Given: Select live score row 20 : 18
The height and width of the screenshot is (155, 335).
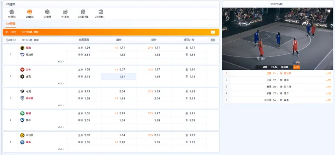Looking at the screenshot, I should coord(278,87).
